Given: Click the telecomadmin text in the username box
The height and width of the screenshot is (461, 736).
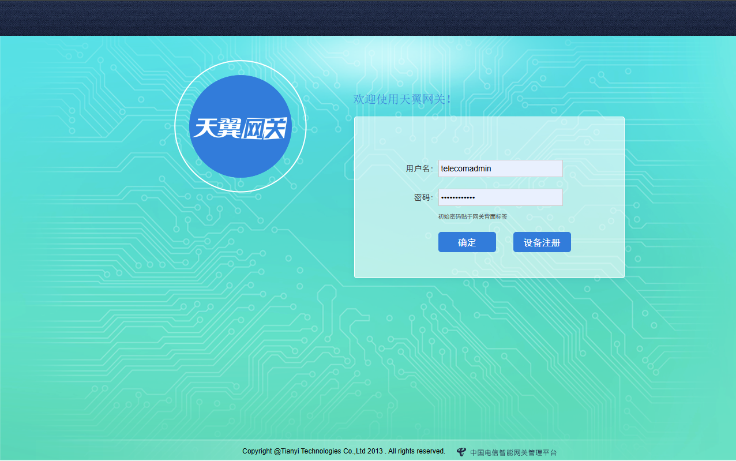Looking at the screenshot, I should point(465,168).
